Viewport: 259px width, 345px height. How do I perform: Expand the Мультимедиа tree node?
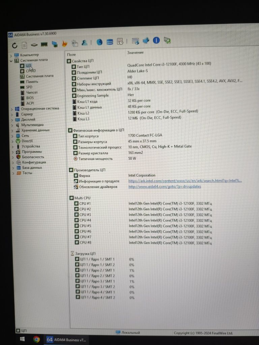(12, 125)
